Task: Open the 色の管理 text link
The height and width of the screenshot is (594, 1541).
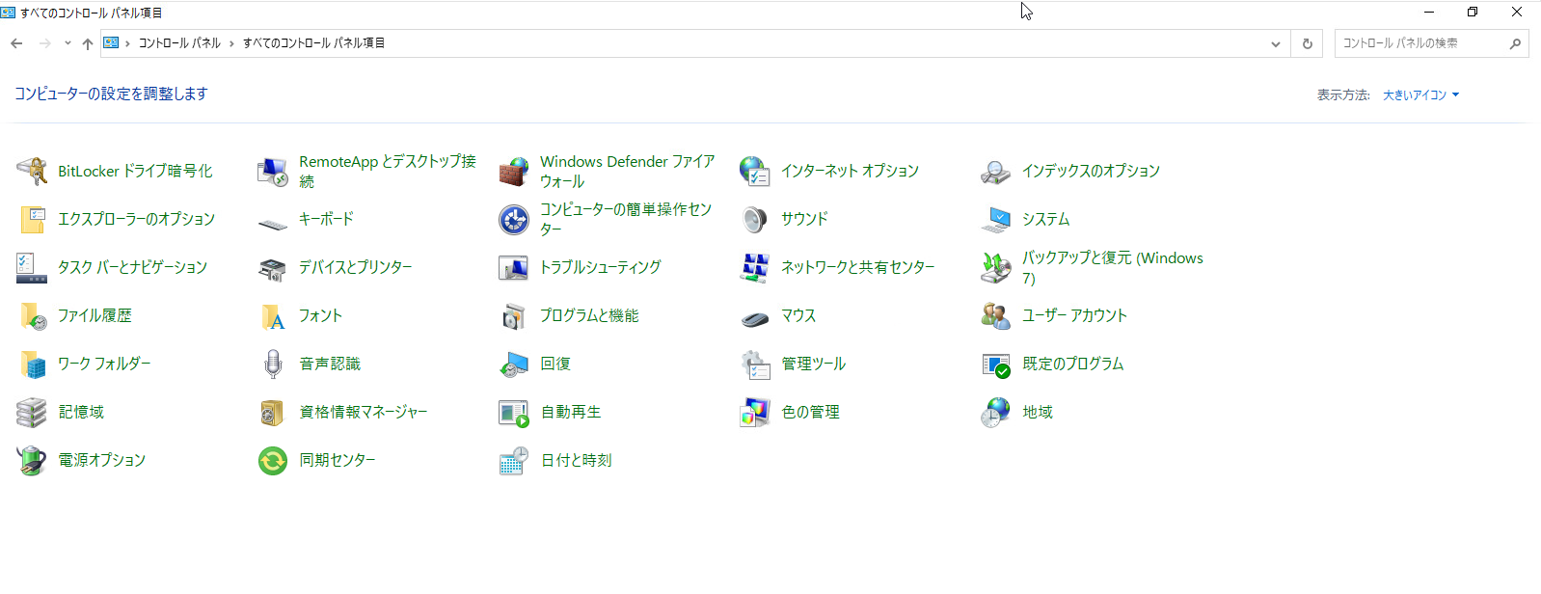Action: (x=810, y=412)
